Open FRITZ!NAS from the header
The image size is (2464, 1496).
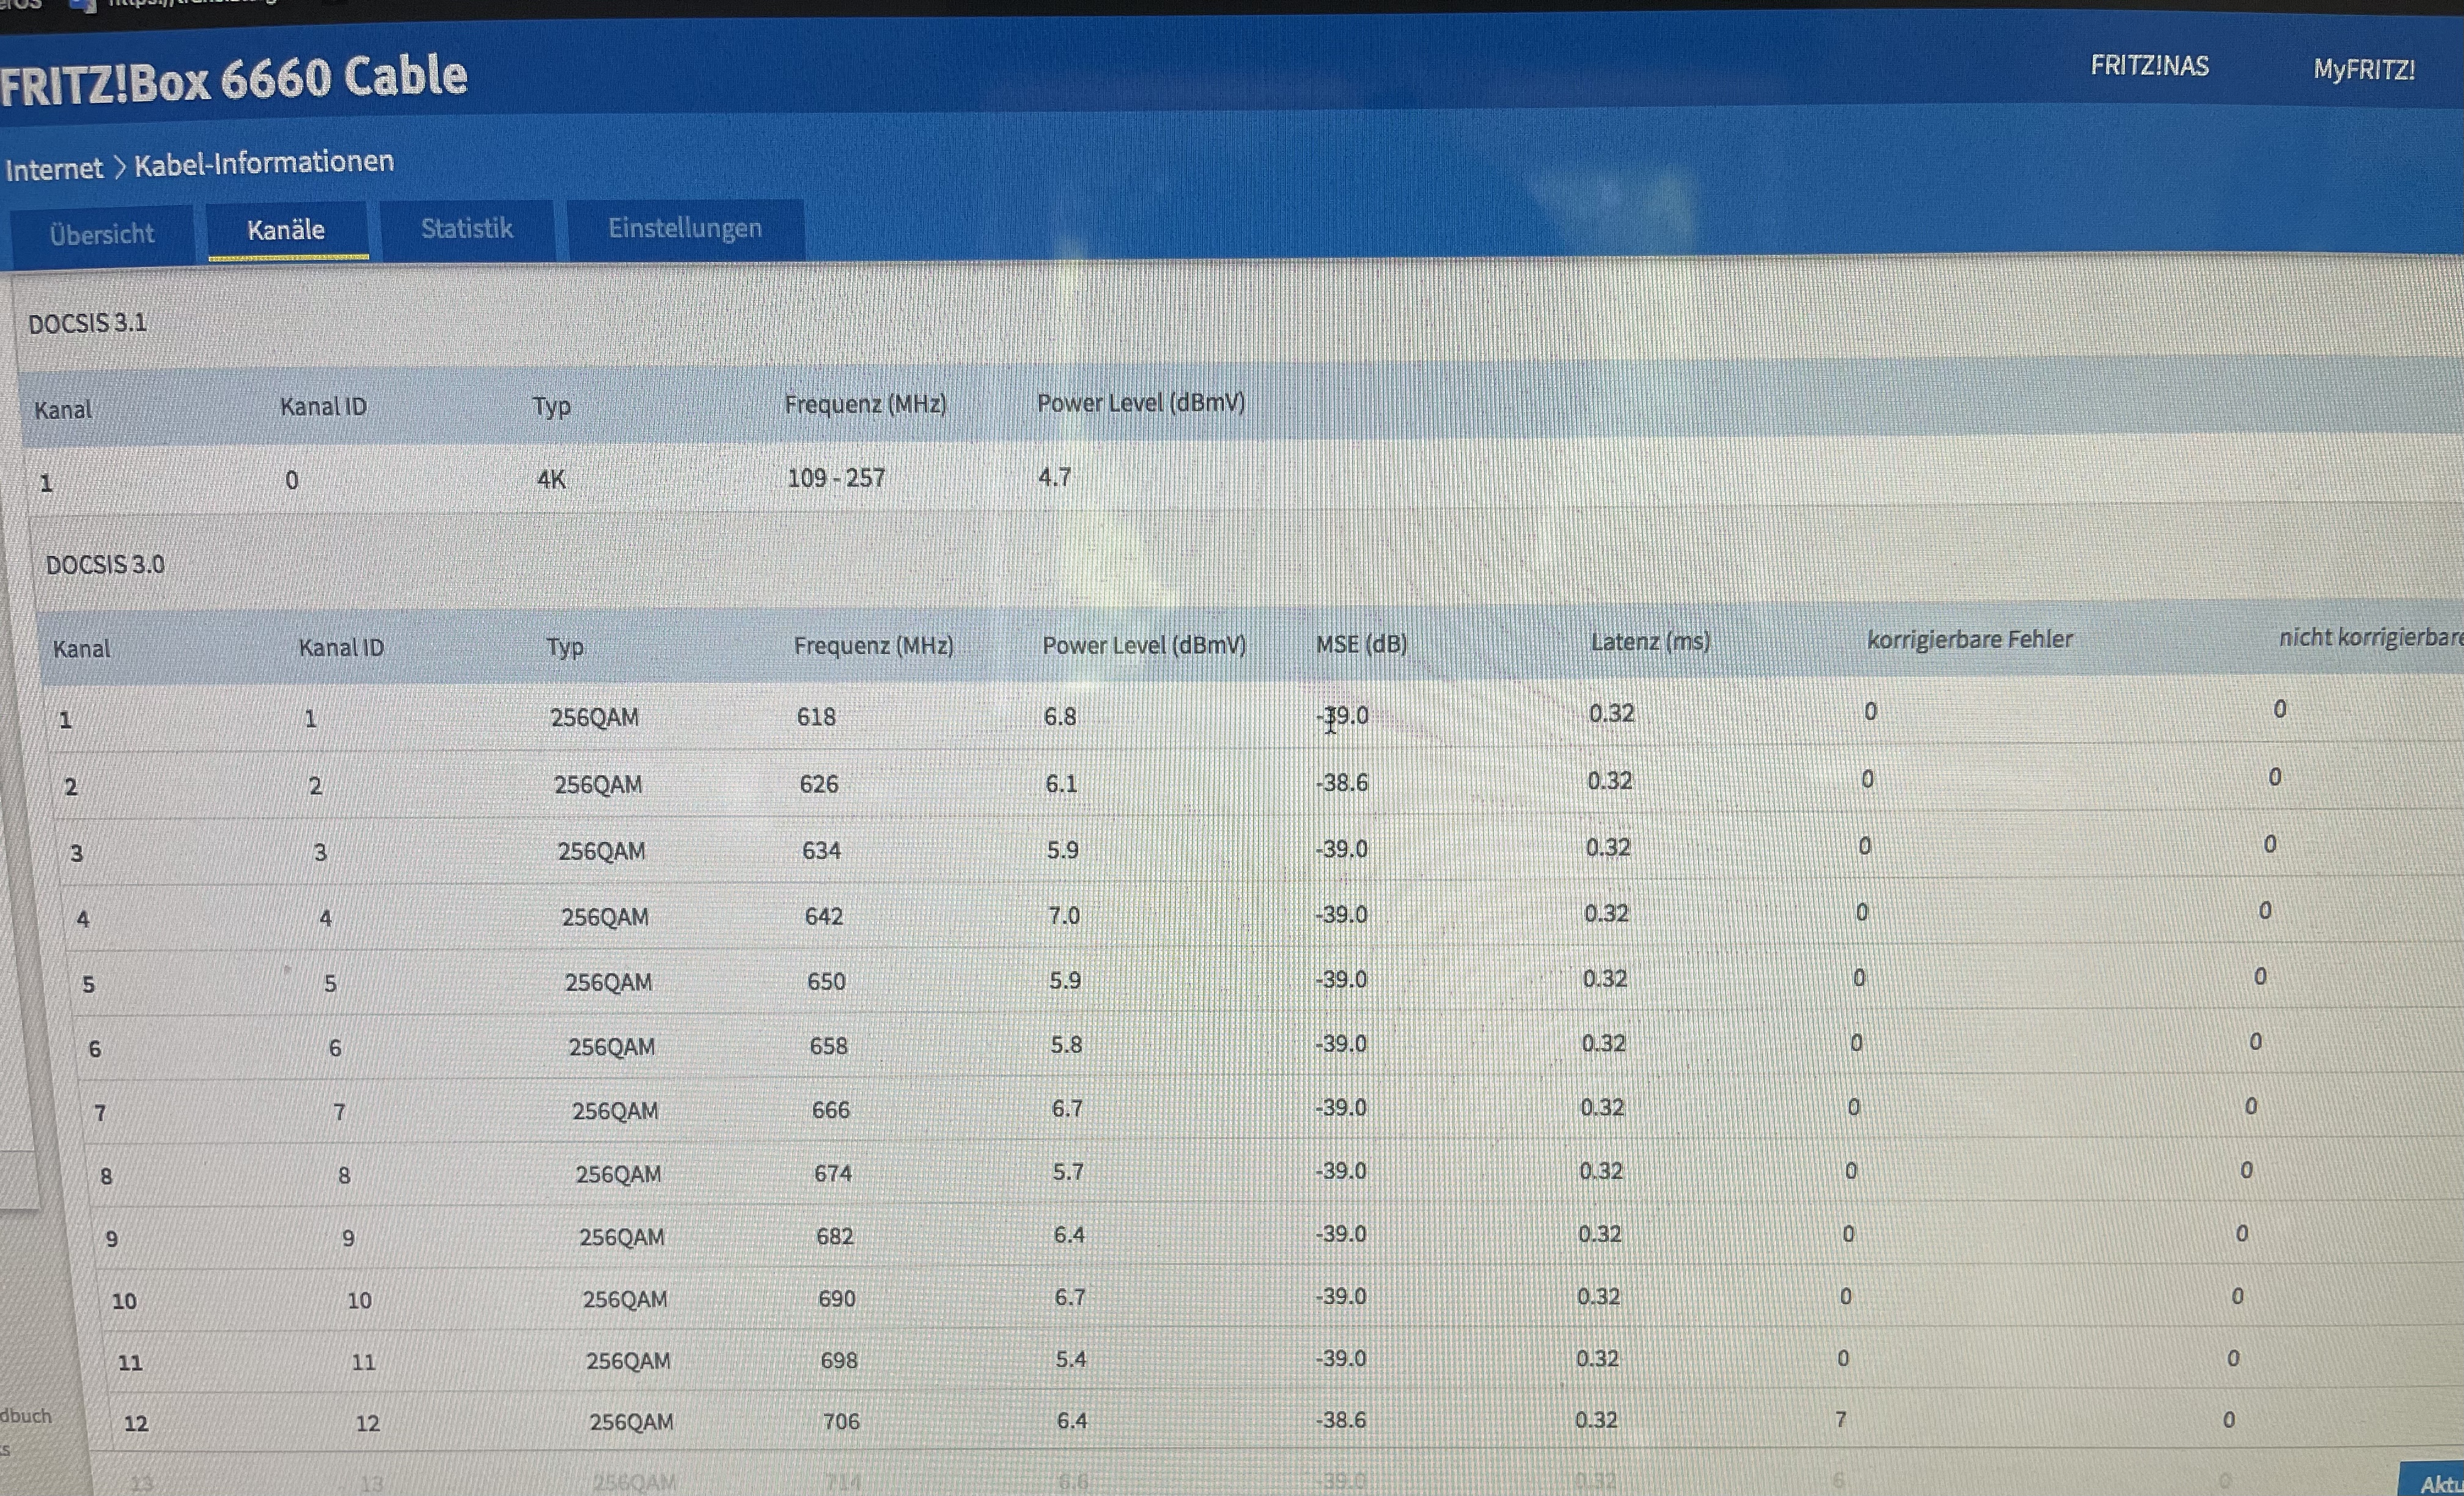(2149, 66)
